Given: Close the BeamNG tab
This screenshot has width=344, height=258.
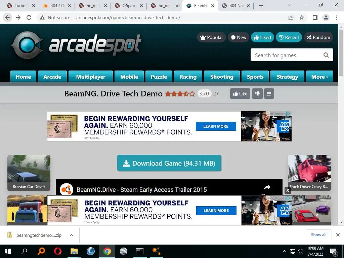Looking at the screenshot, I should (x=213, y=6).
